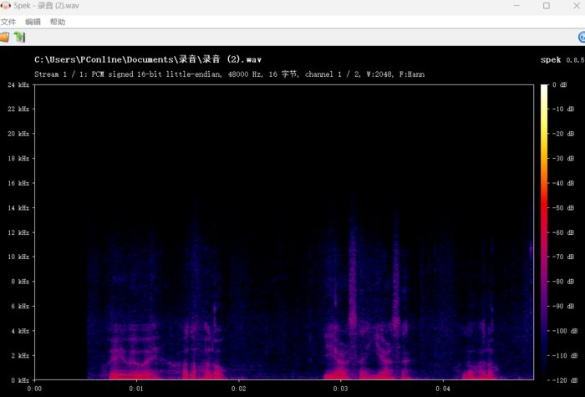Click the Spek app icon in title bar
Image resolution: width=585 pixels, height=397 pixels.
click(x=5, y=6)
